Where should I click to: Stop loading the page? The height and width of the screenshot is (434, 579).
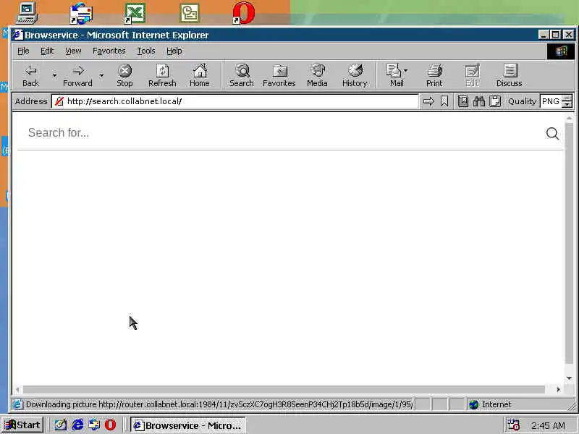click(124, 76)
